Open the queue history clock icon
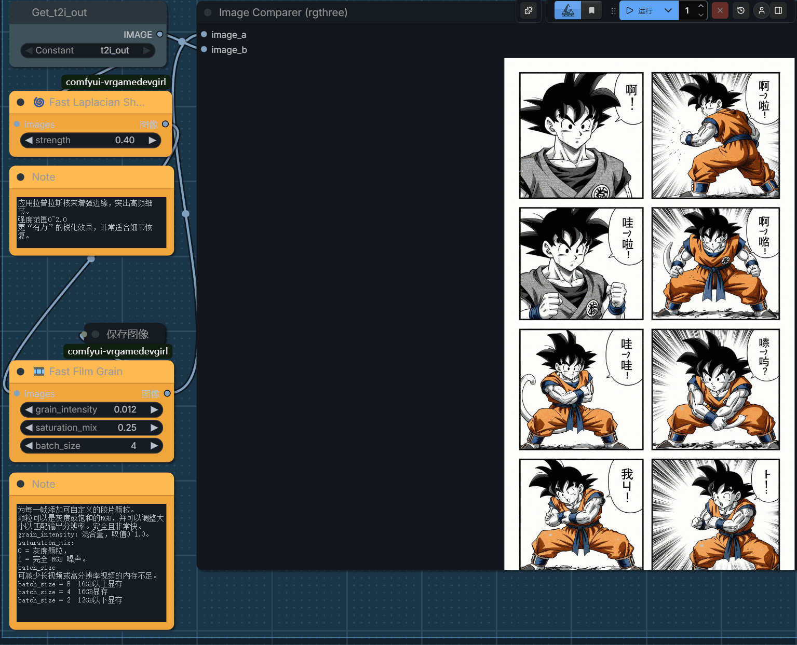 741,10
